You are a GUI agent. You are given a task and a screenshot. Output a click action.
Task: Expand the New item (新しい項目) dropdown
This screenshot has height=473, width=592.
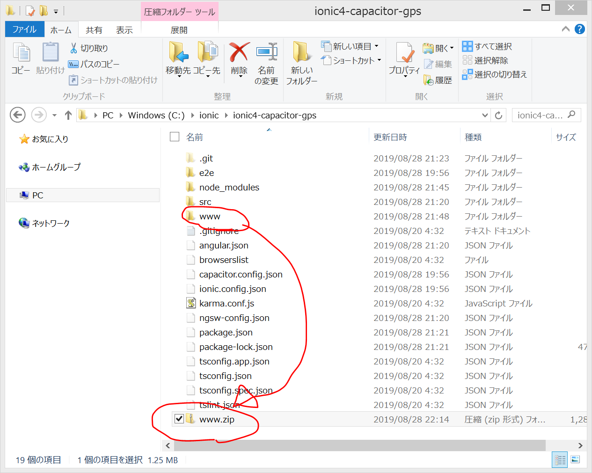[x=376, y=46]
